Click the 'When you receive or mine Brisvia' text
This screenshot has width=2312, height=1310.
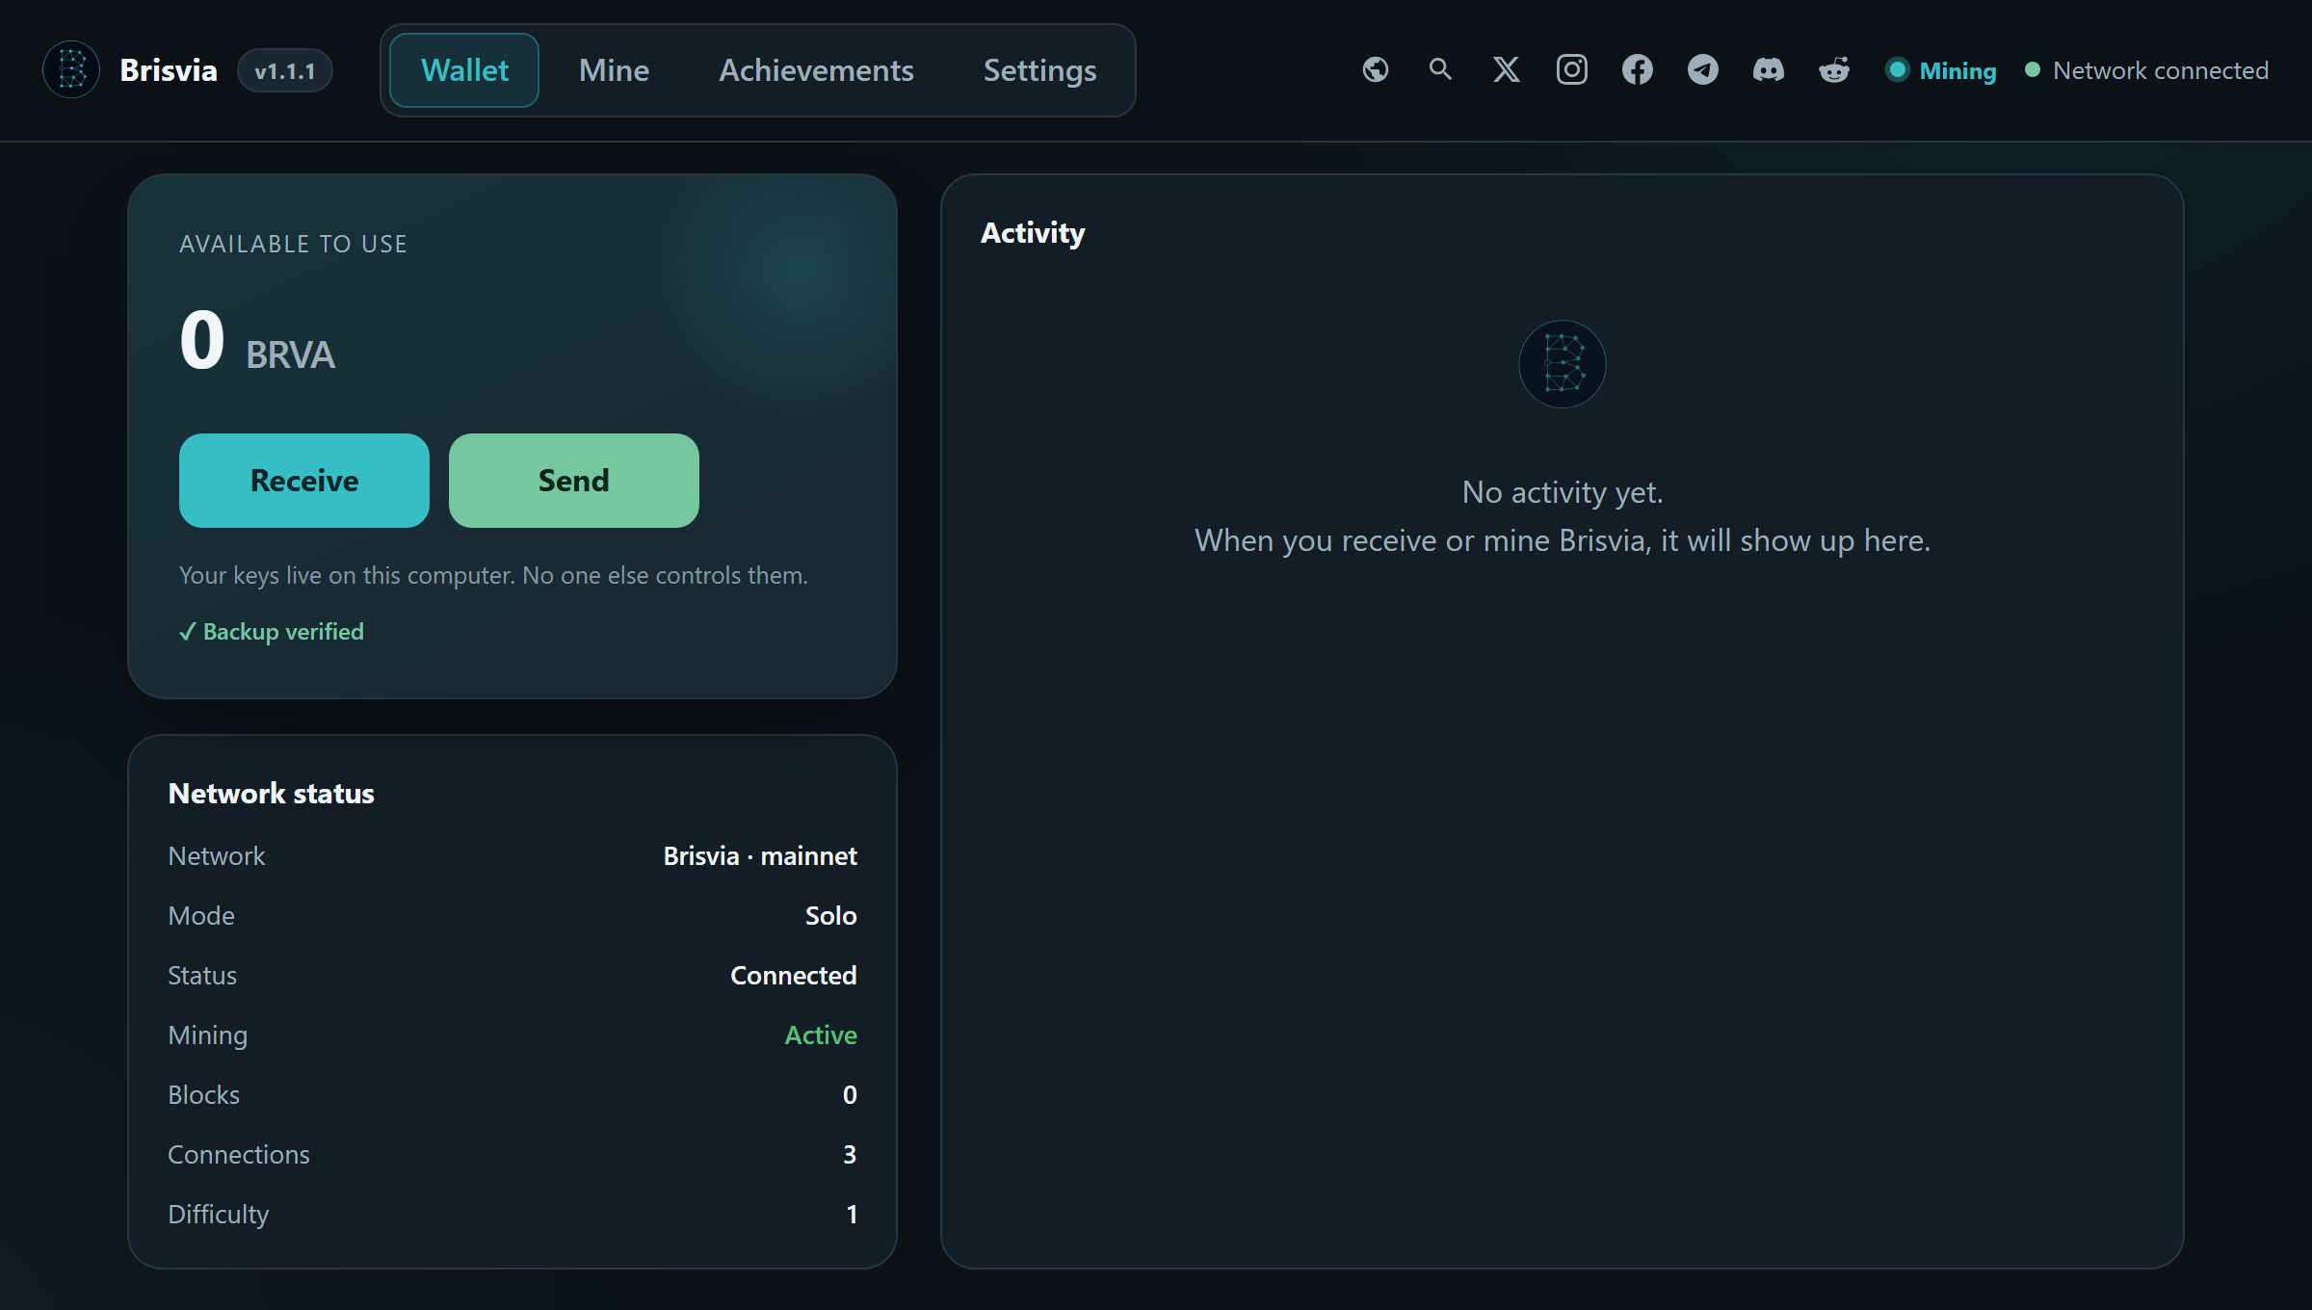pos(1563,540)
